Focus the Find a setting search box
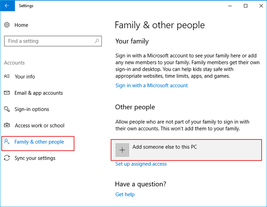This screenshot has width=267, height=207. click(x=49, y=41)
